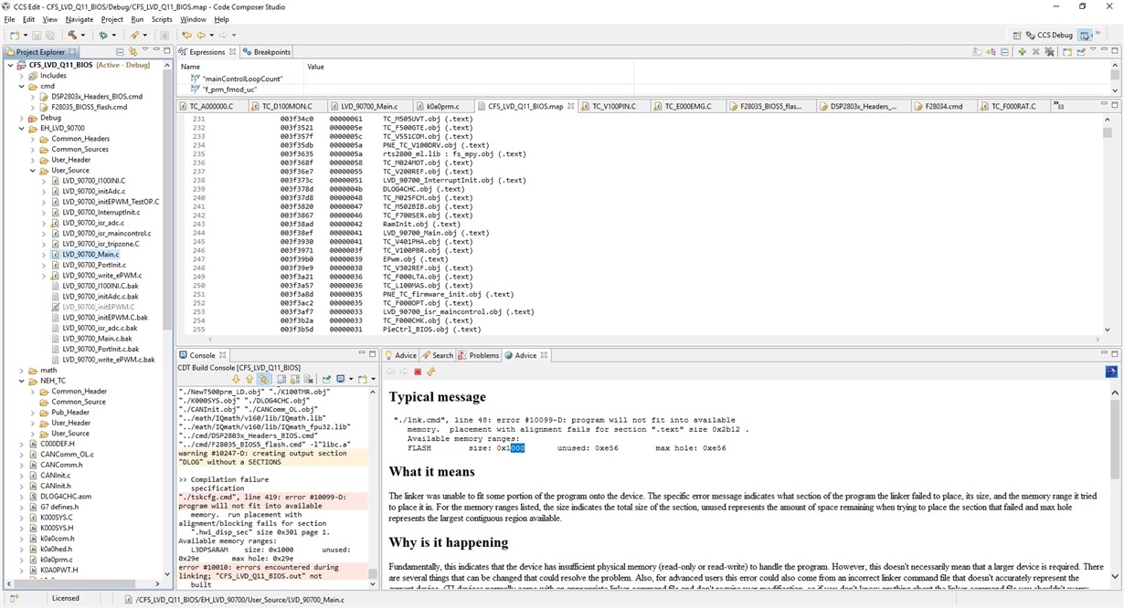
Task: Show previous console error up arrow
Action: [x=249, y=379]
